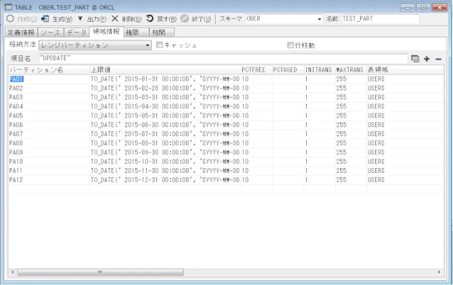Select the 領域情報 tab
Viewport: 453px width, 285px height.
106,32
